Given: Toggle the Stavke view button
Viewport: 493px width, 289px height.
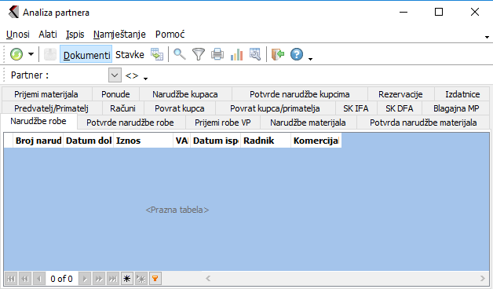Looking at the screenshot, I should 130,54.
